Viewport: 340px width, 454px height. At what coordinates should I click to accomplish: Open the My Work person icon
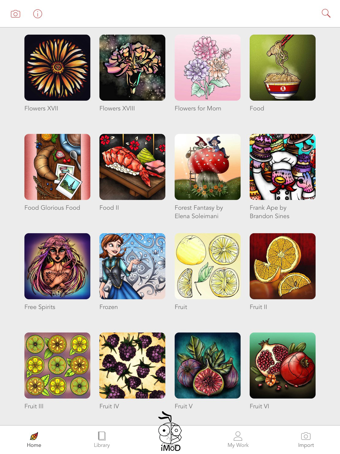(x=238, y=436)
